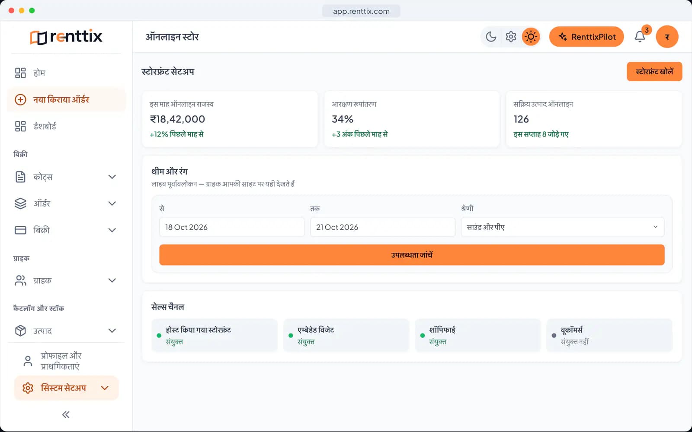Expand the कोट्स sidebar section
The width and height of the screenshot is (692, 432).
(x=66, y=177)
